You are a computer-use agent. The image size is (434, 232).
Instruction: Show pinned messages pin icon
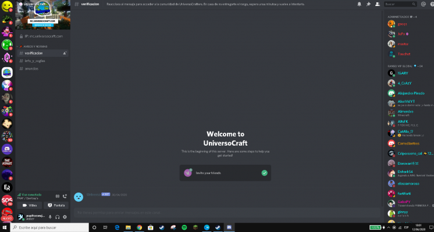368,4
